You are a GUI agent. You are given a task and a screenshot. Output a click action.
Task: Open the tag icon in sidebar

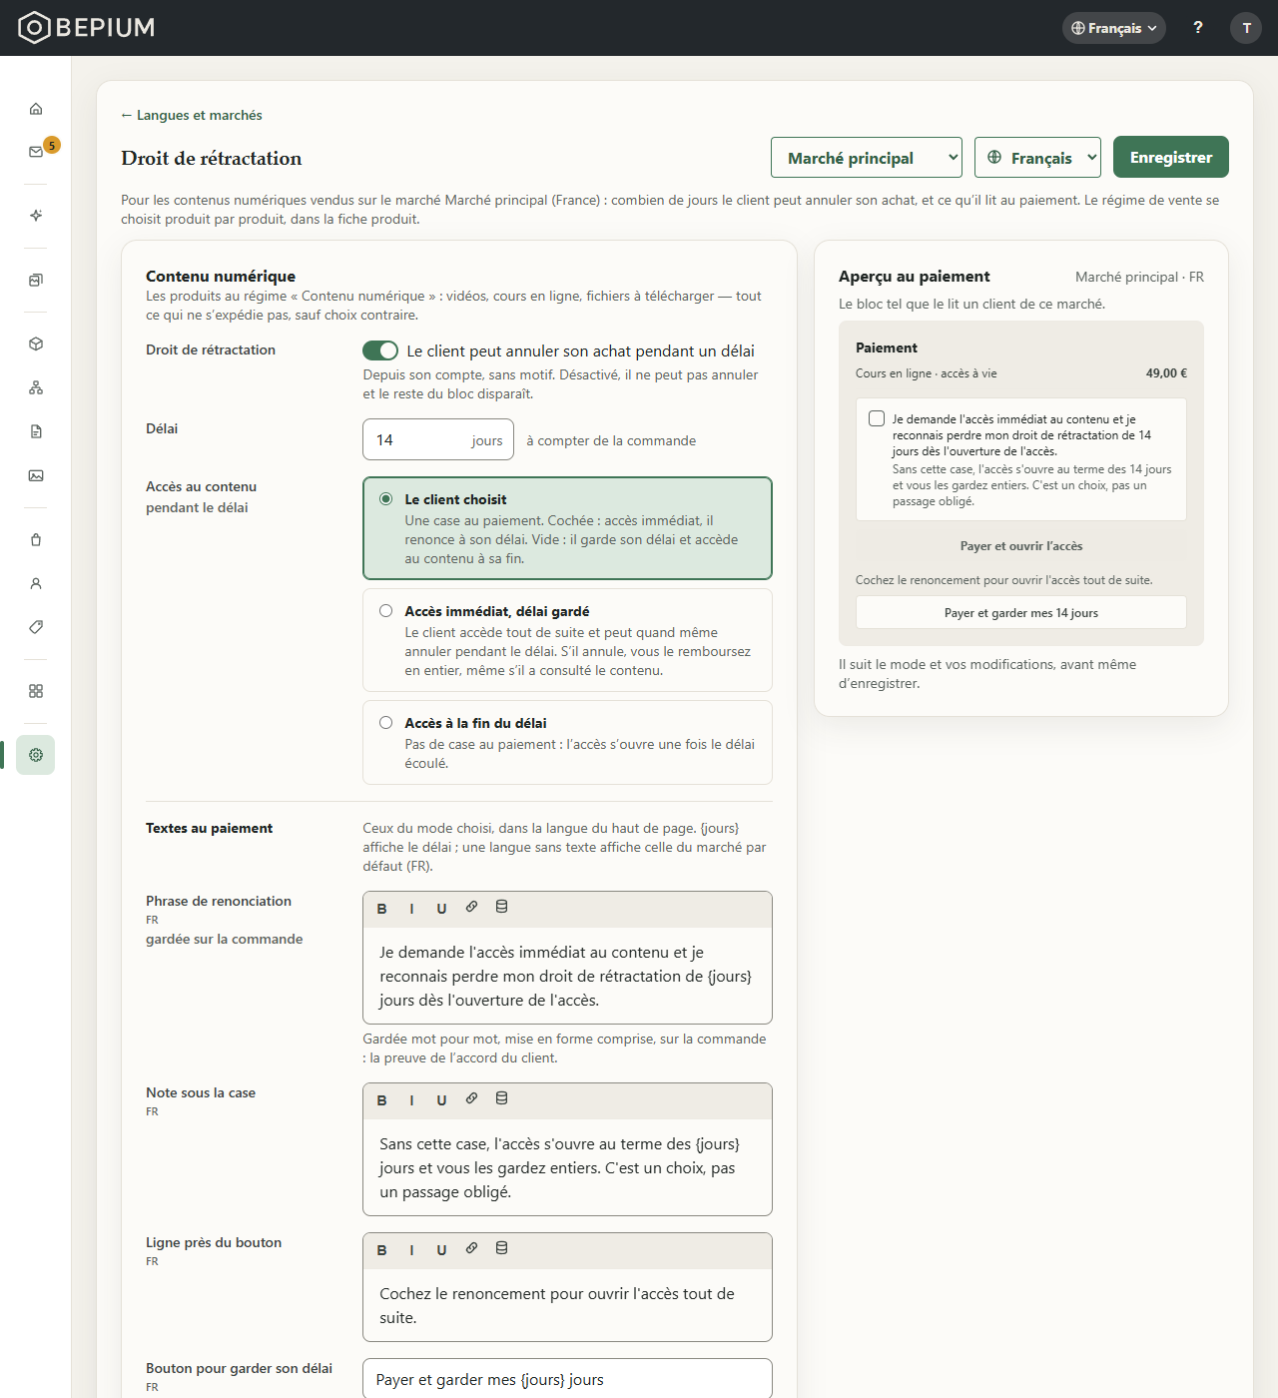[36, 627]
